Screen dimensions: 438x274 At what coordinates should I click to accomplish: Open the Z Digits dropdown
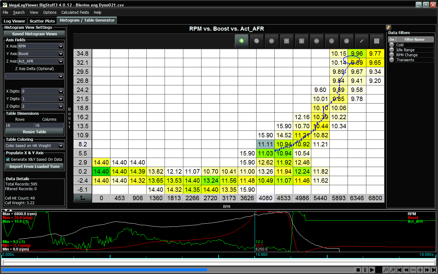[x=43, y=106]
